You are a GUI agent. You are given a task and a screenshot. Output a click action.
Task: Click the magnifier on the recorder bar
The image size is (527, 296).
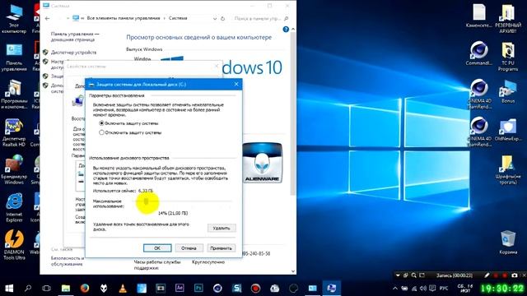413,275
